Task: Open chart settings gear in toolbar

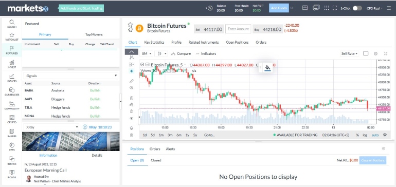Action: tap(375, 53)
